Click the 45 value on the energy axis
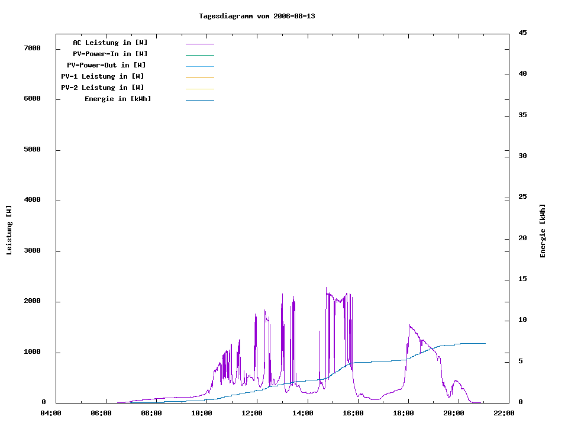Viewport: 568px width, 426px height. 522,33
